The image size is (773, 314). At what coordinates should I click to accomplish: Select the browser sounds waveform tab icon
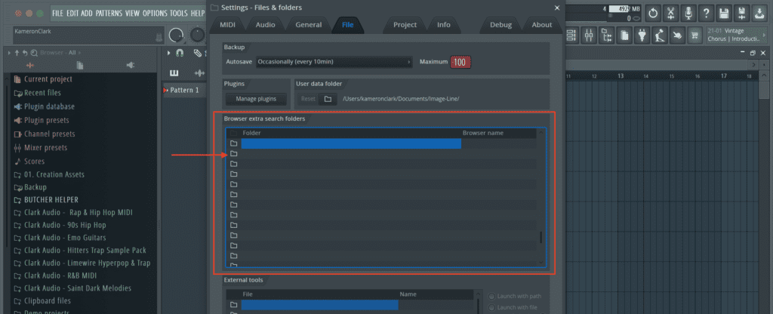click(30, 65)
